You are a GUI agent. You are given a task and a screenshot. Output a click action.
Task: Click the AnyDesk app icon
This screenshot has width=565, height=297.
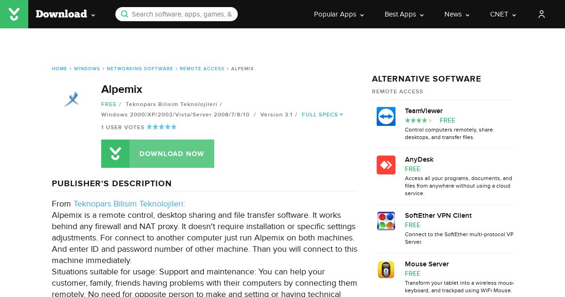[x=386, y=165]
